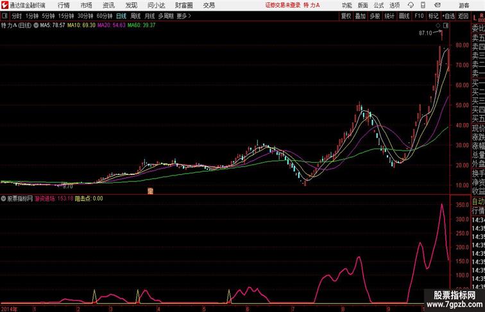This screenshot has width=485, height=312.
Task: Click the 自动 label in right panel
Action: [x=478, y=202]
